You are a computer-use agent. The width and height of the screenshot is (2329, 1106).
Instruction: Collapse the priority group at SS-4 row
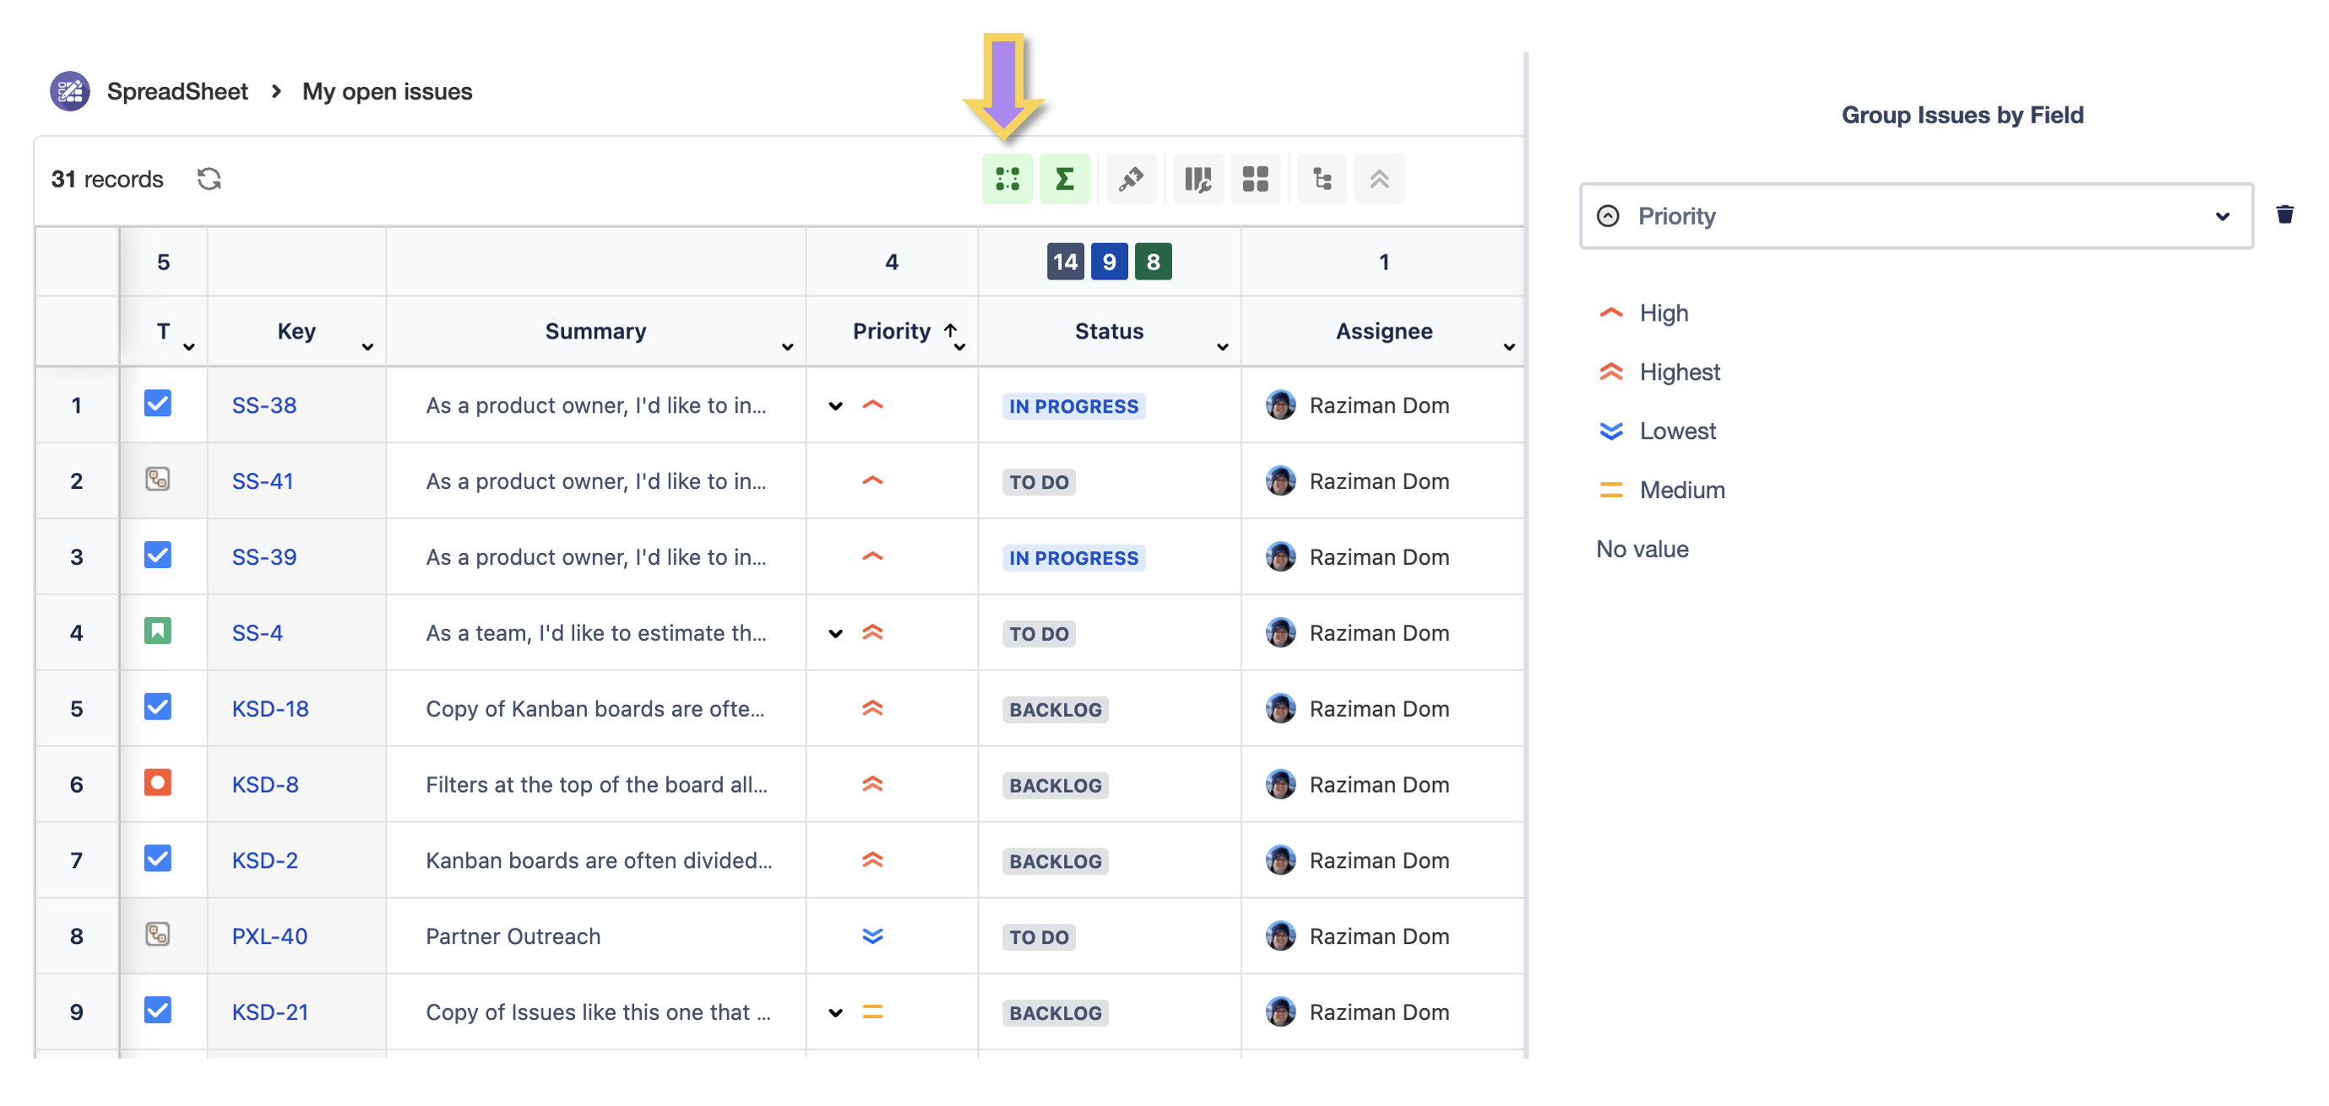(834, 633)
